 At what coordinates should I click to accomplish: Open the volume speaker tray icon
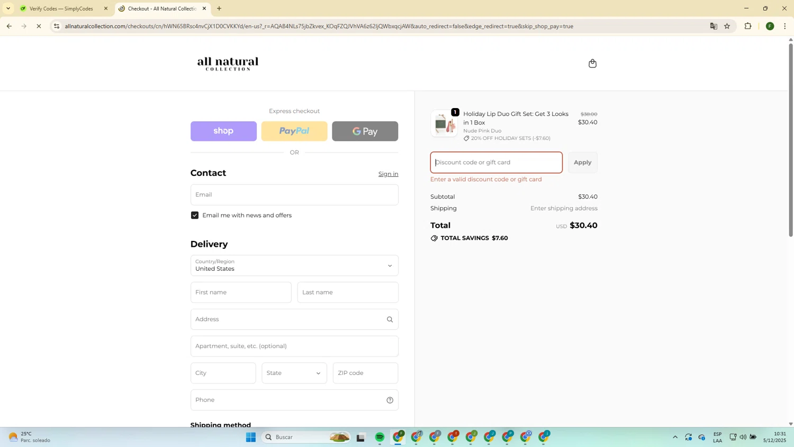(743, 437)
